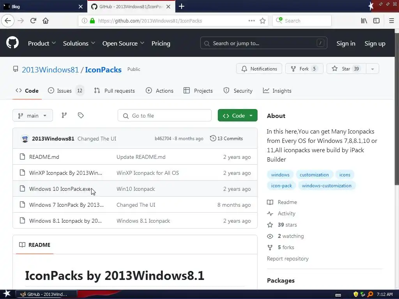Viewport: 399px width, 299px height.
Task: Open the tags icon beside branches
Action: coord(81,115)
